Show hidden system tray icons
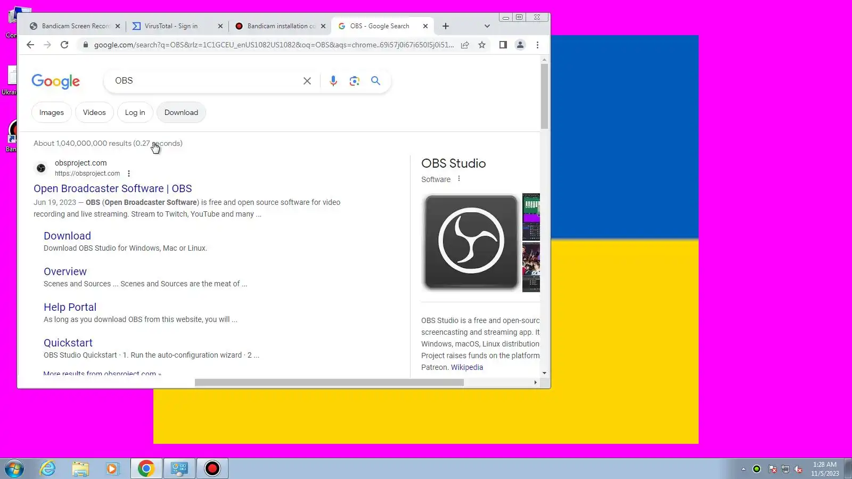Image resolution: width=852 pixels, height=479 pixels. point(743,469)
